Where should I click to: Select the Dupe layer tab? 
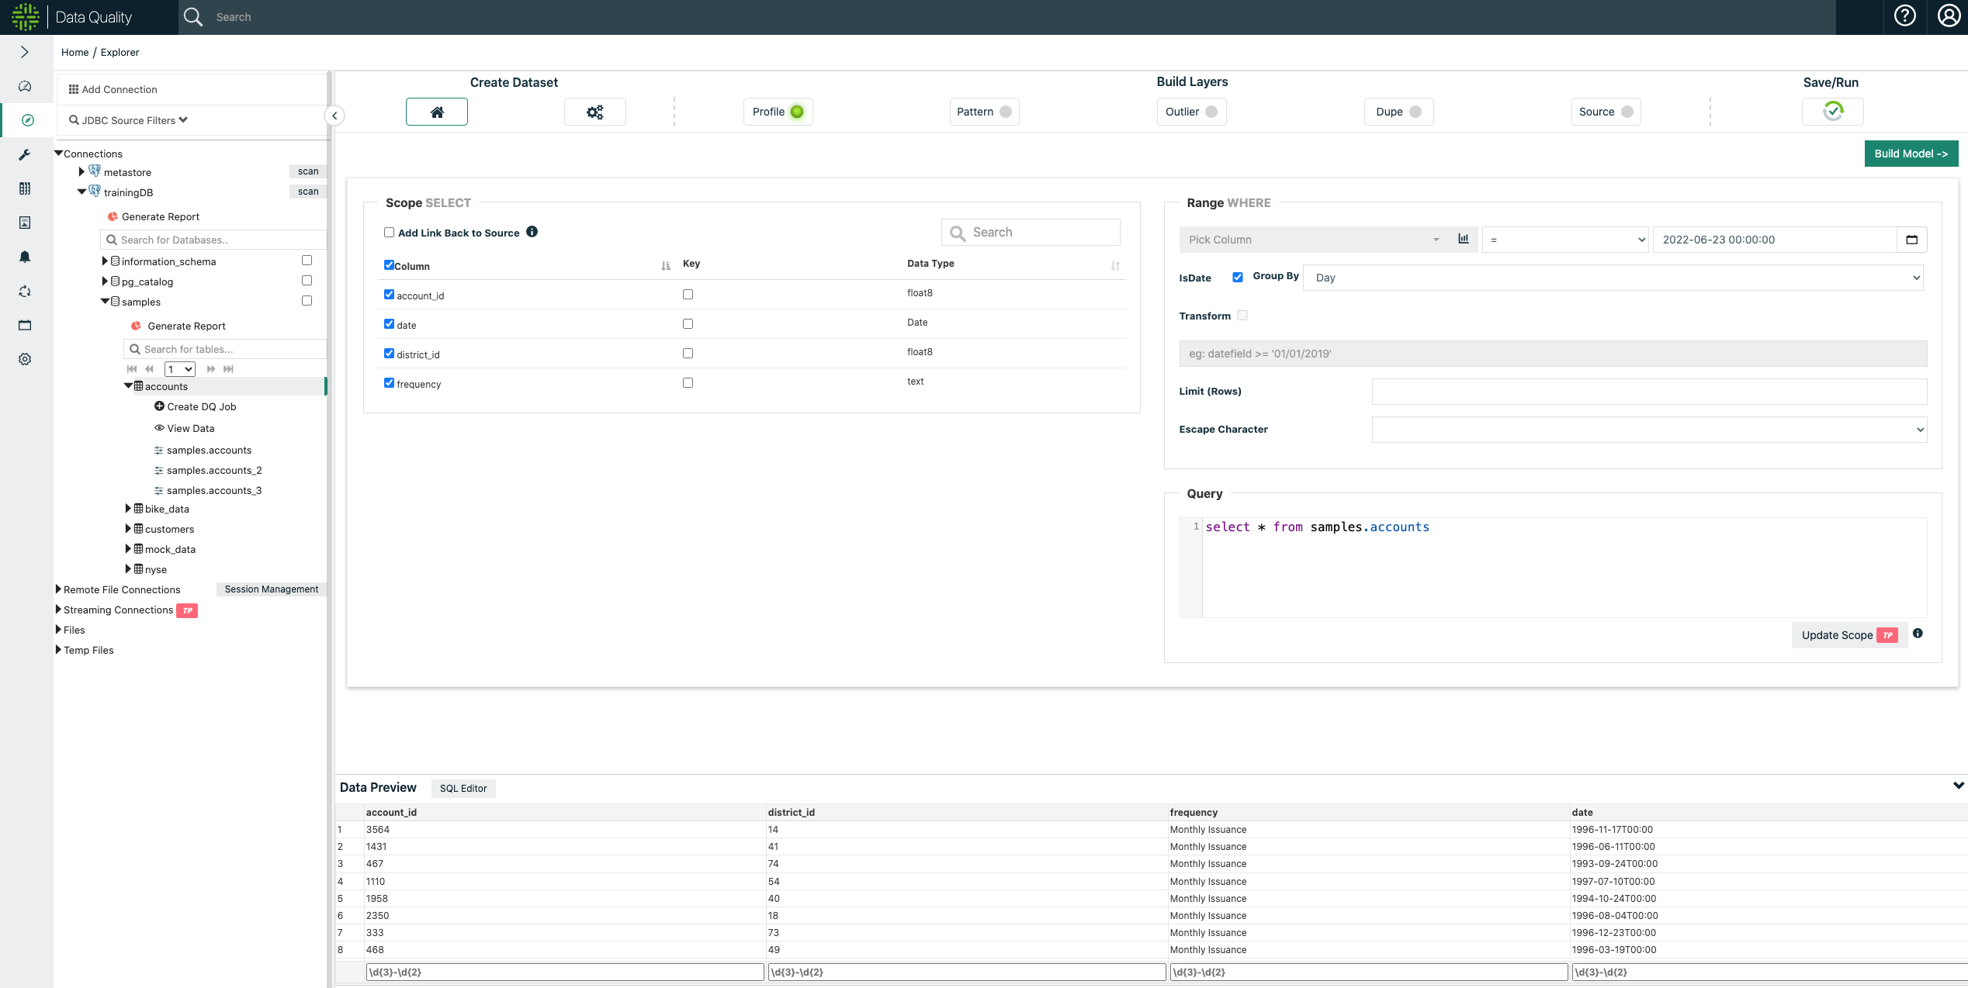point(1398,112)
